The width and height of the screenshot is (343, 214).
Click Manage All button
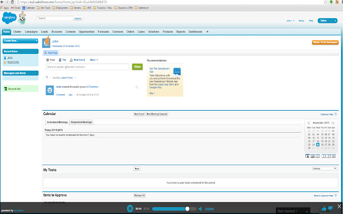(139, 195)
